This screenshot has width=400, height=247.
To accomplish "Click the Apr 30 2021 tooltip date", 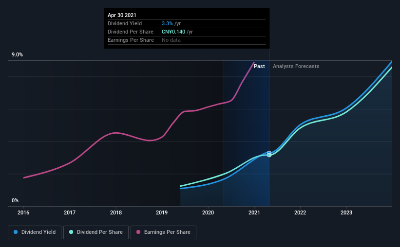I will click(x=122, y=15).
